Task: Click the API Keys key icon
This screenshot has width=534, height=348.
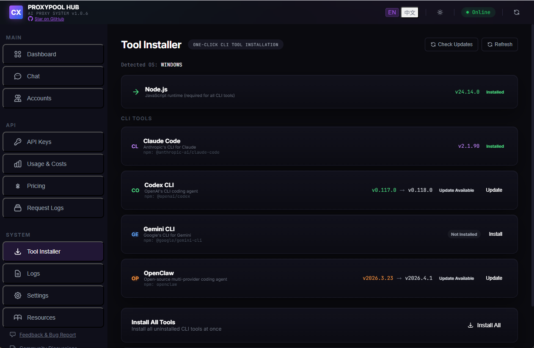Action: click(x=18, y=142)
